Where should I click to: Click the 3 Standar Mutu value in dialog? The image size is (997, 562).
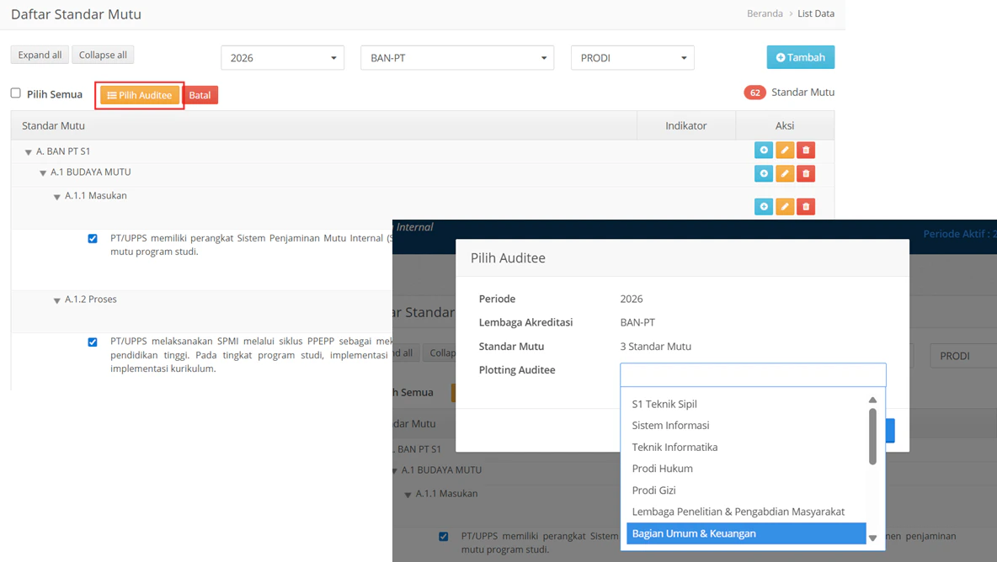point(656,346)
